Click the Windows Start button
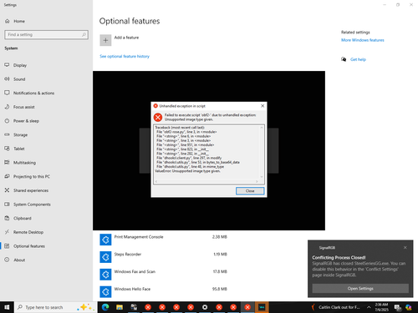Viewport: 418px width, 313px height. 7,307
